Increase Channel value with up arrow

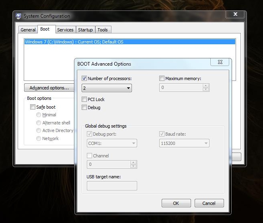click(133, 162)
